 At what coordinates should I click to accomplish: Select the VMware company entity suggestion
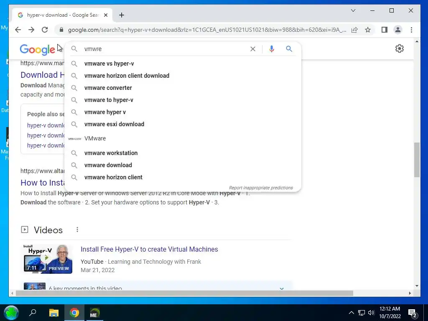point(183,138)
